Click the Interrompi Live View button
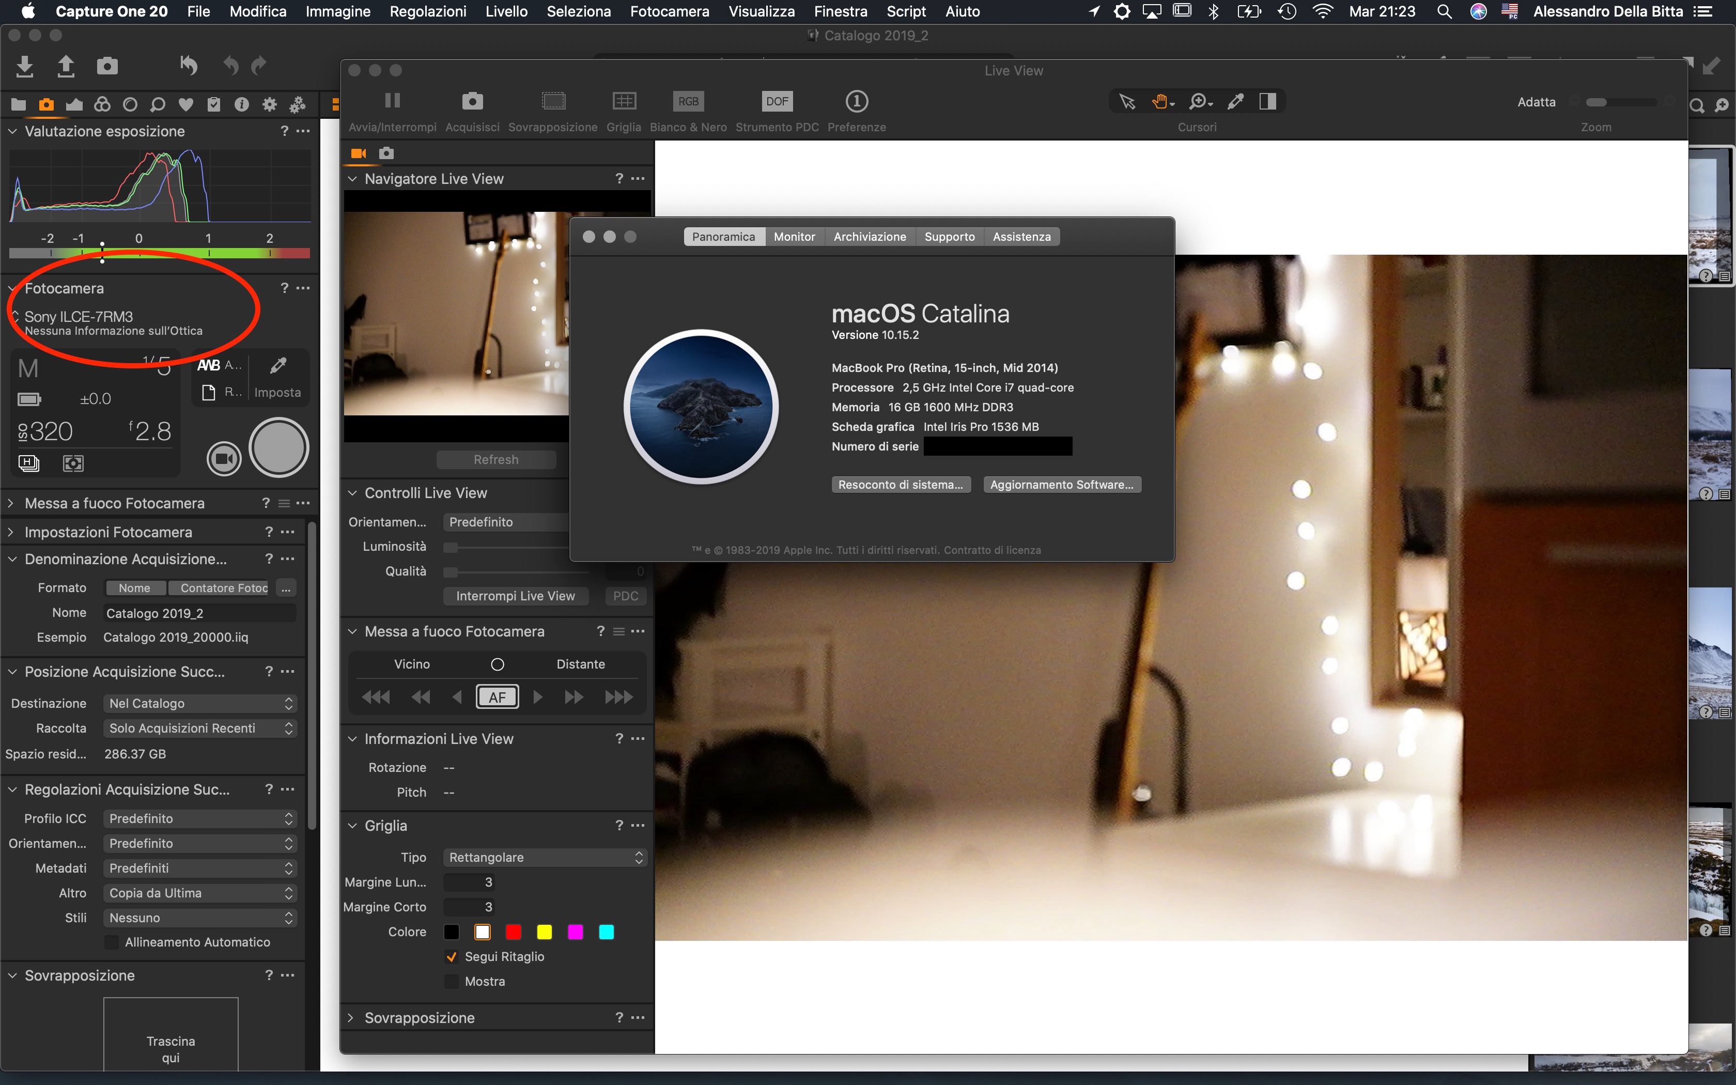Viewport: 1736px width, 1085px height. 515,596
